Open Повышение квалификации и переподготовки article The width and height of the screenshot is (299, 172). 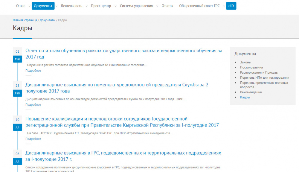[122, 122]
